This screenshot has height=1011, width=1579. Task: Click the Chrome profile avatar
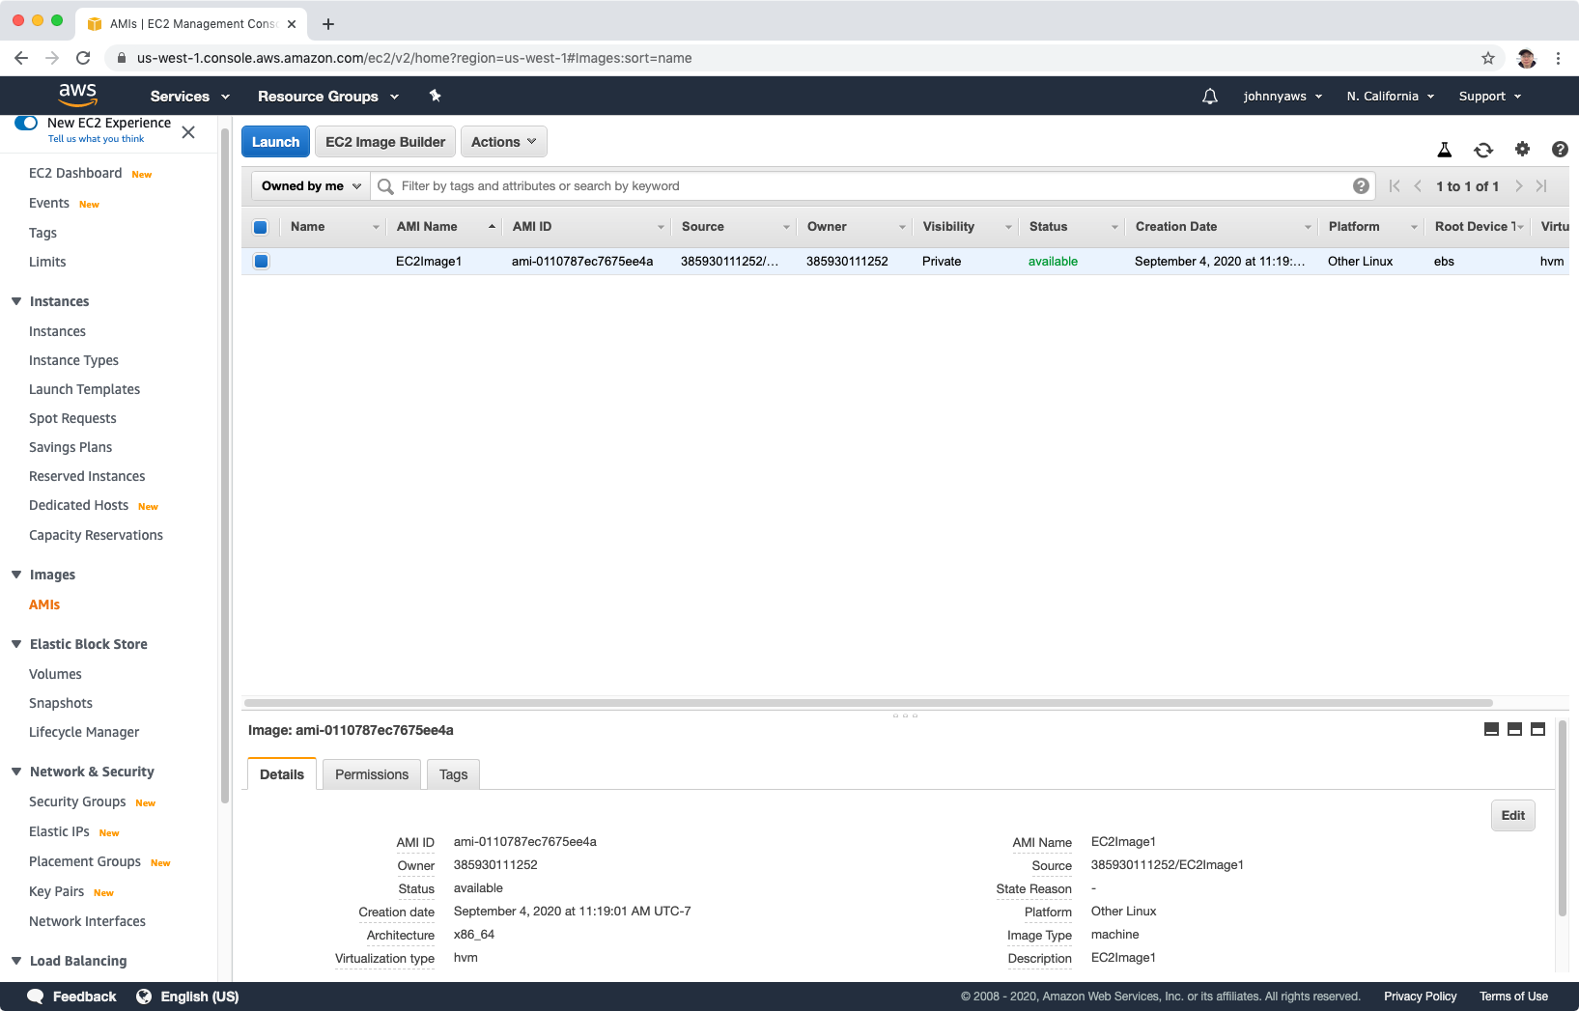coord(1526,58)
